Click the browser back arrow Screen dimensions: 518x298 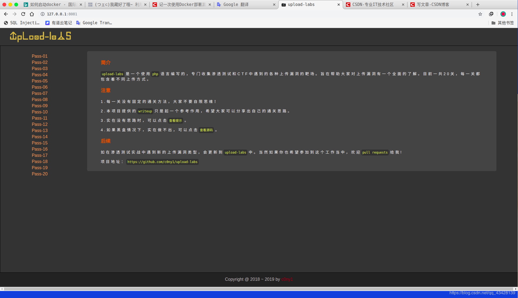[6, 14]
